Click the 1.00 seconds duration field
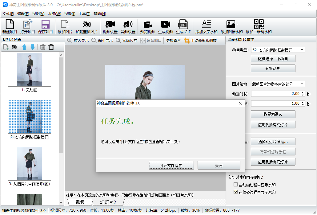Image resolution: width=317 pixels, height=215 pixels. [276, 104]
